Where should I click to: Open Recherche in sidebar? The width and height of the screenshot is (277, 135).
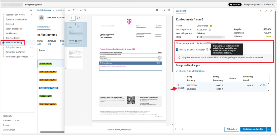pos(8,116)
